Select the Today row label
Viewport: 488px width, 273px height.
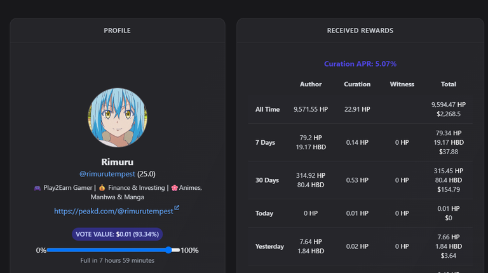[264, 213]
